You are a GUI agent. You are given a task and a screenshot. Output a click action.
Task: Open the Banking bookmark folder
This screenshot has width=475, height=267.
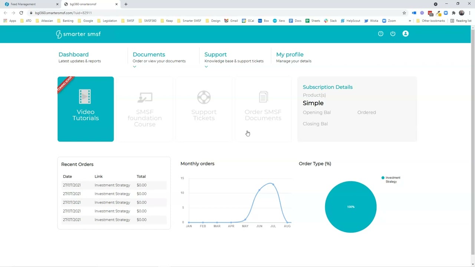click(65, 21)
